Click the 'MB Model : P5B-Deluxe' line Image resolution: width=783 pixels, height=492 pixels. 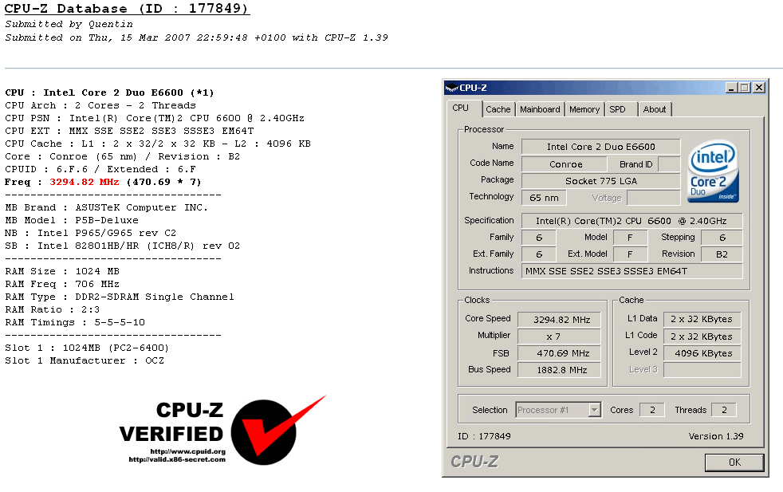(72, 220)
